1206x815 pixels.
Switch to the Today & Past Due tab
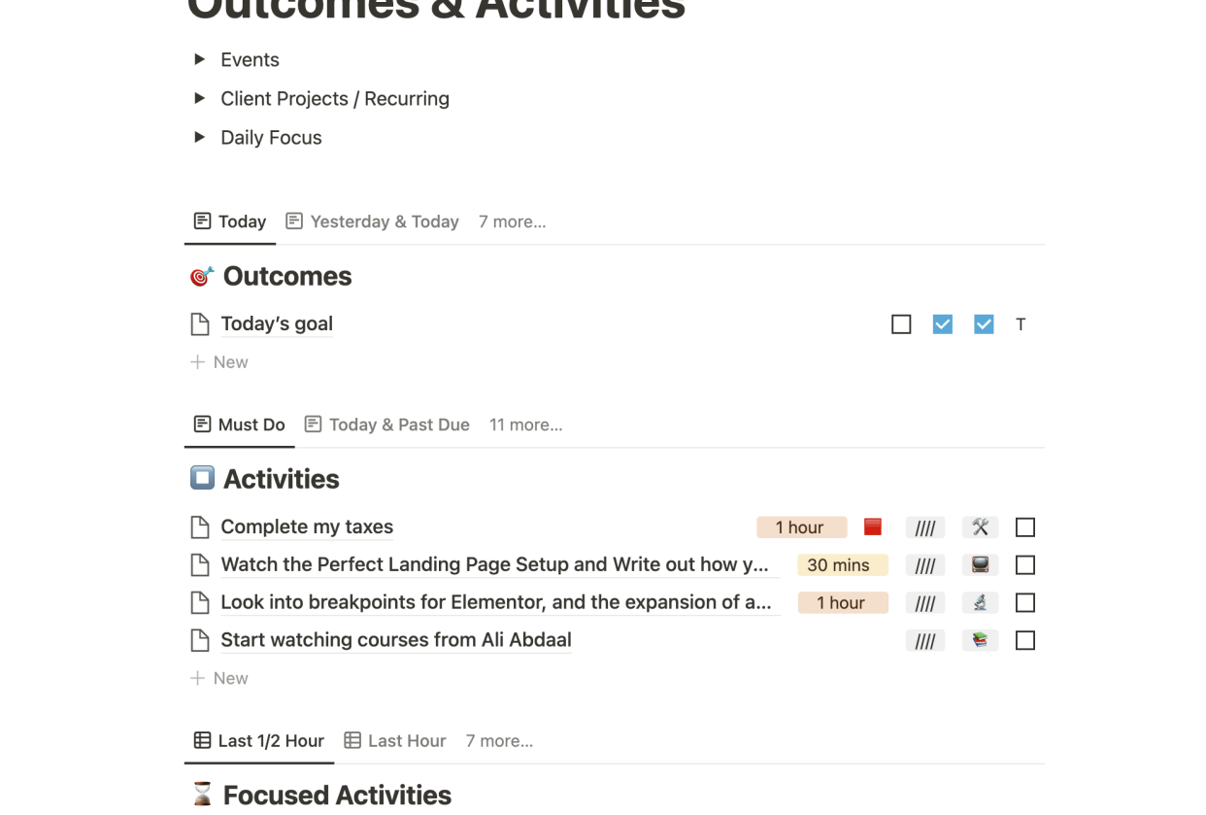398,424
